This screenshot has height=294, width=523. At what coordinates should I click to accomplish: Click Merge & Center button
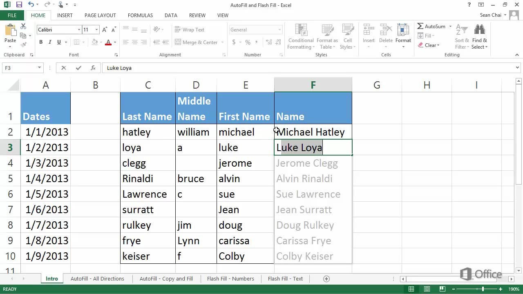click(x=197, y=42)
